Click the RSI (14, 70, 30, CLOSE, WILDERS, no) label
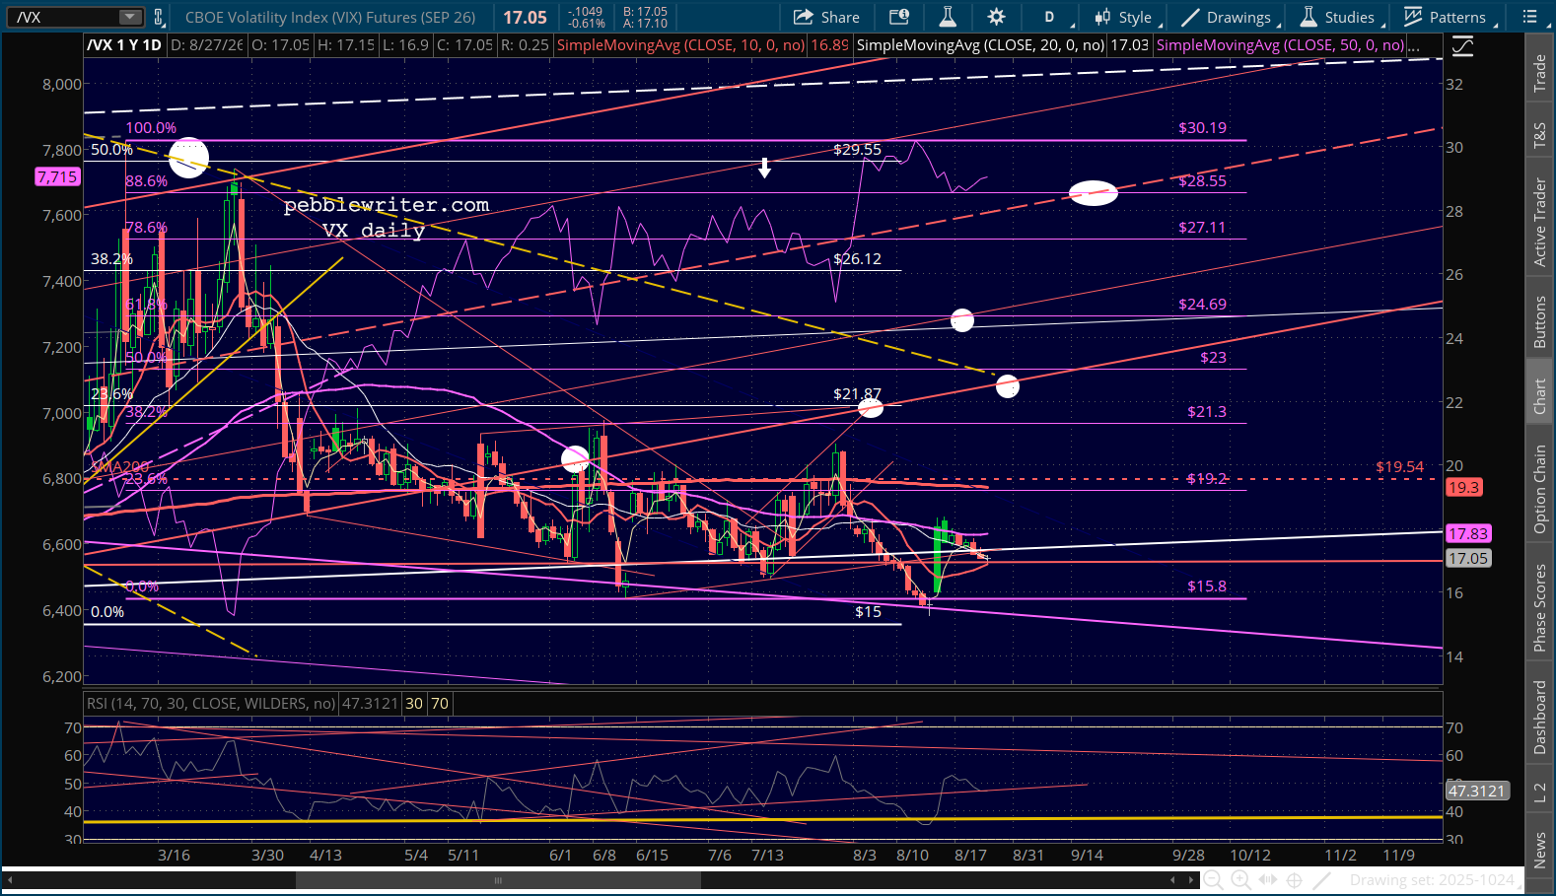The width and height of the screenshot is (1556, 896). (x=211, y=704)
